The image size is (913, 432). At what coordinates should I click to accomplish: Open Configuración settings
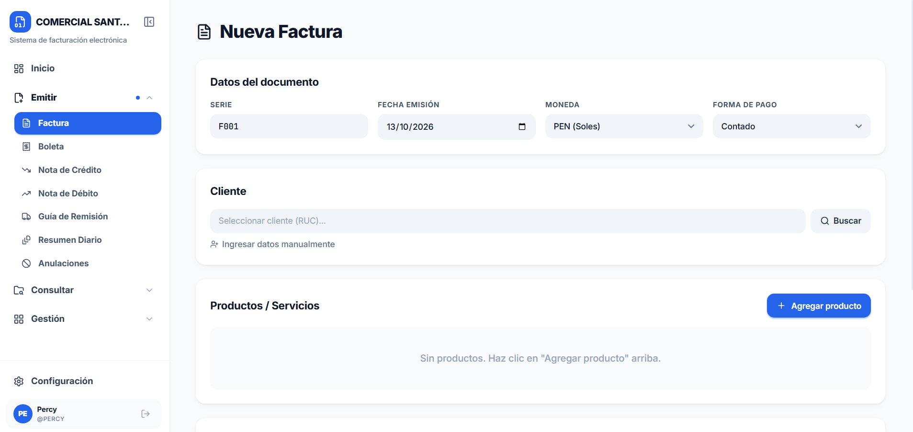click(x=85, y=381)
